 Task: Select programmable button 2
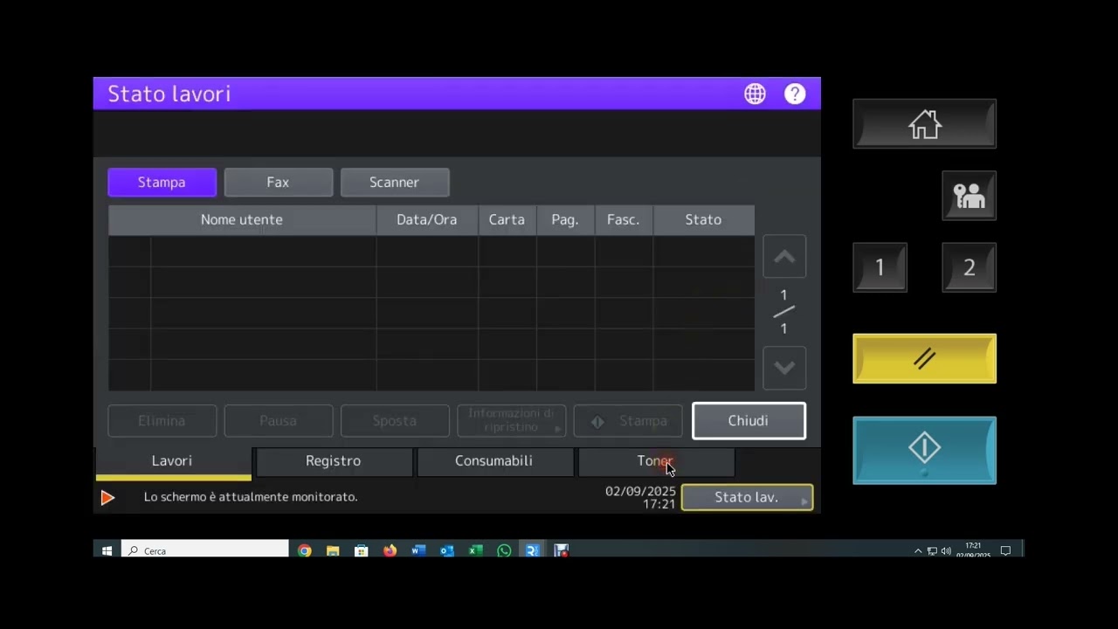point(969,267)
